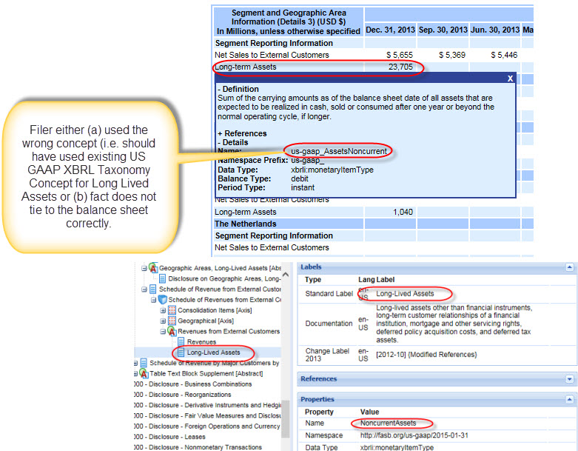The image size is (578, 451).
Task: Close the concept definition popup with X
Action: pyautogui.click(x=510, y=78)
